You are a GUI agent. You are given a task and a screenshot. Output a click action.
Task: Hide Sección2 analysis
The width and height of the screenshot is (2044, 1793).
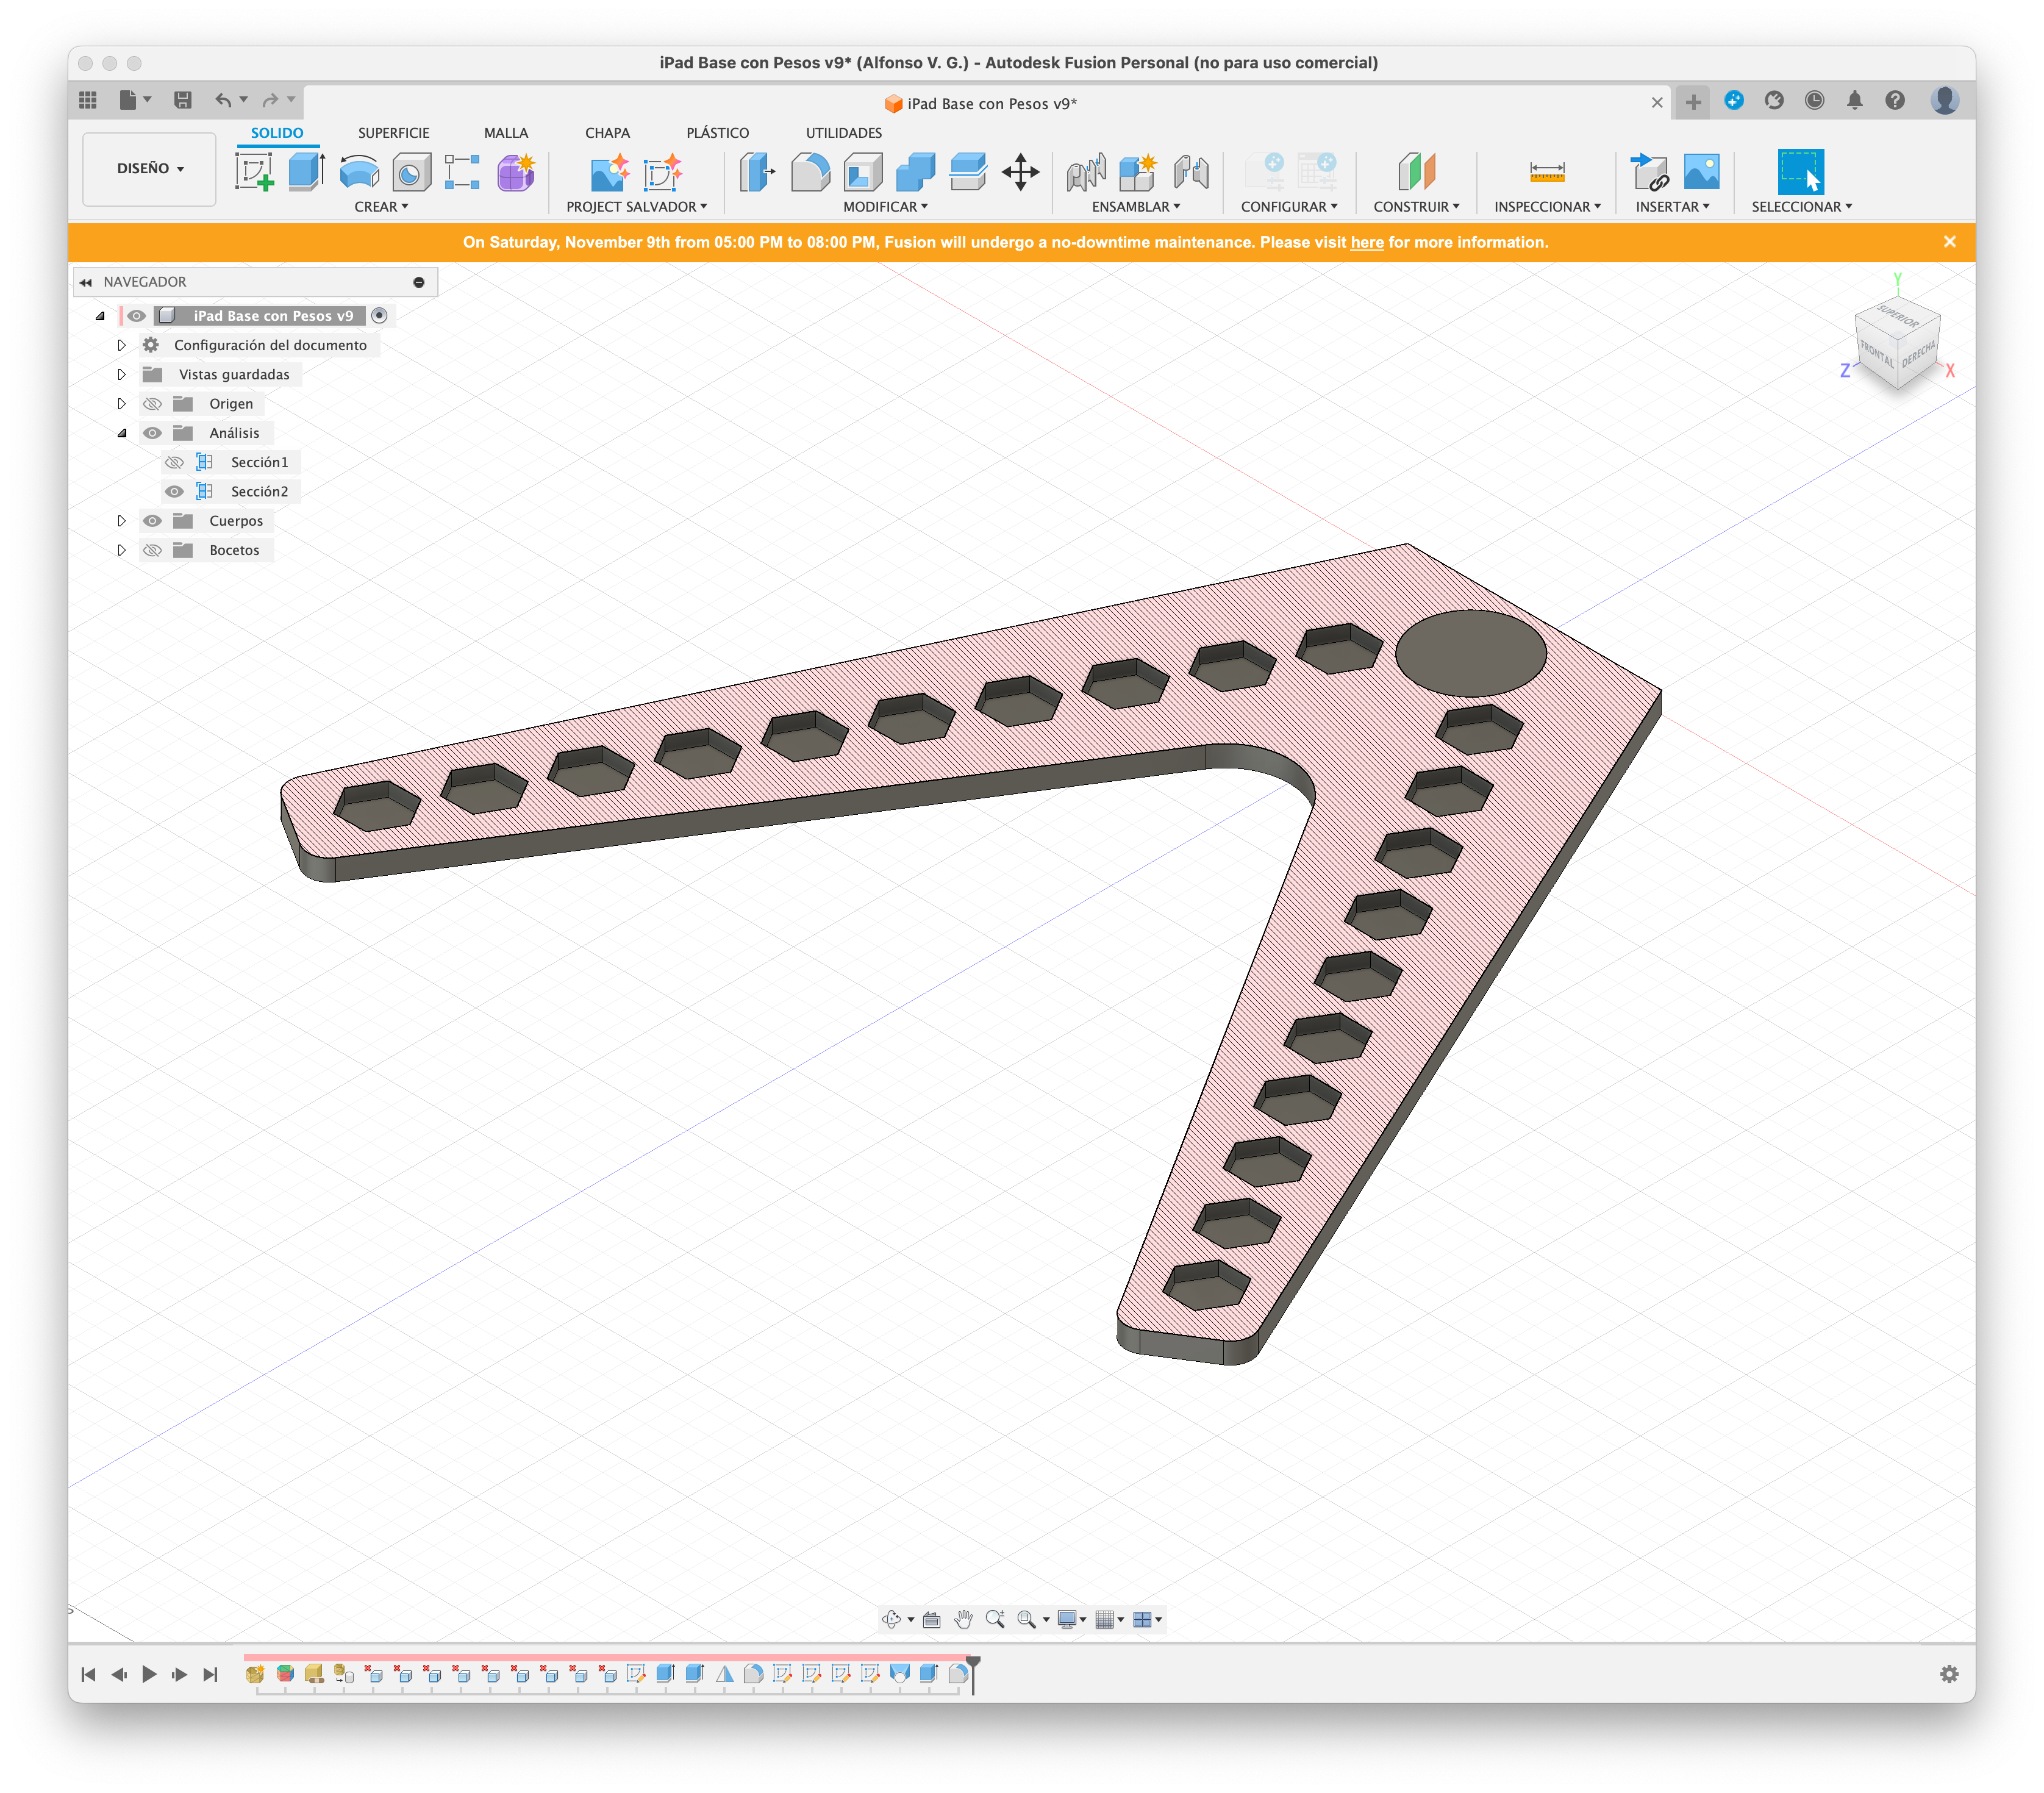(x=174, y=492)
